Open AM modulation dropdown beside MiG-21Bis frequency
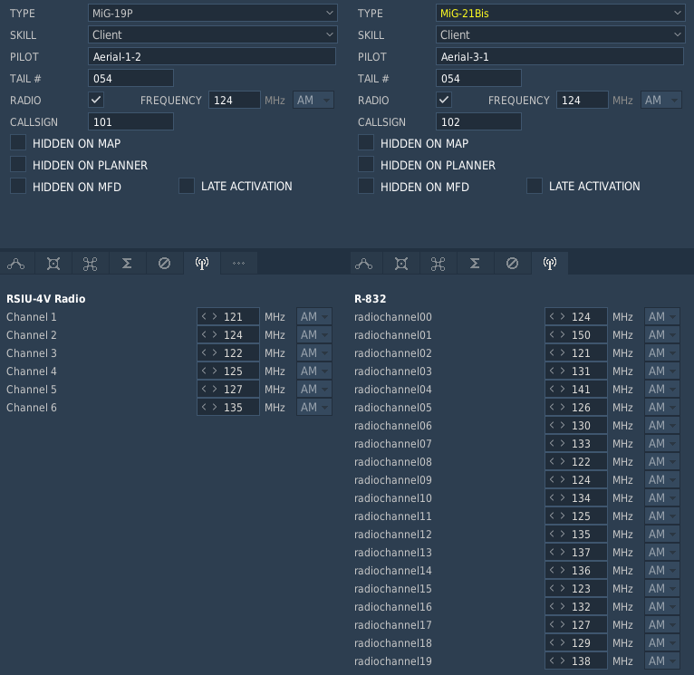This screenshot has width=694, height=675. pos(660,100)
